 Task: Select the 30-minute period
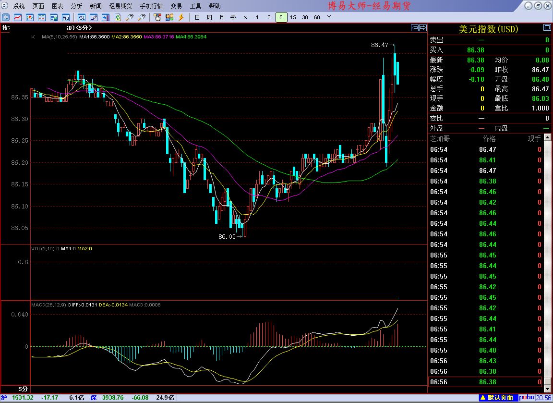click(x=305, y=17)
